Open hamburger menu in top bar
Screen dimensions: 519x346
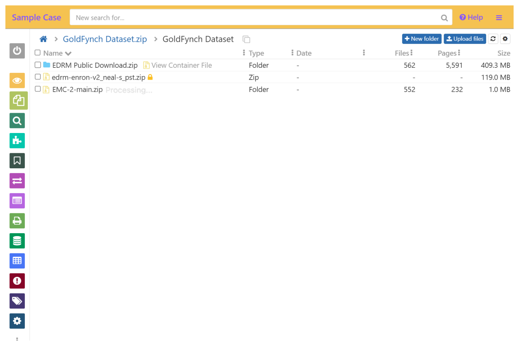[499, 18]
